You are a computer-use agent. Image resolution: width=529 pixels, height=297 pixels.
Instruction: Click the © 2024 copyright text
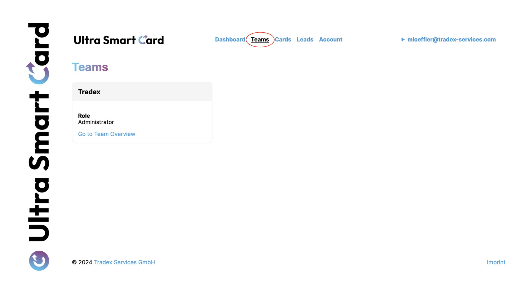pos(82,262)
